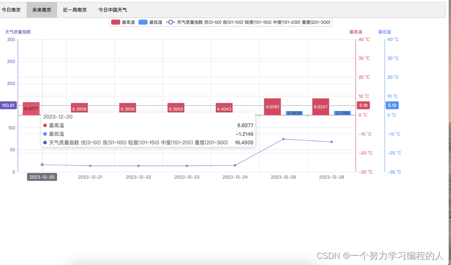This screenshot has height=265, width=451.
Task: Click the air quality line point for 2023-12-23
Action: (187, 166)
